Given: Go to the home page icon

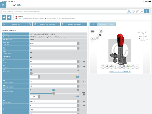Looking at the screenshot, I should pyautogui.click(x=4, y=17).
